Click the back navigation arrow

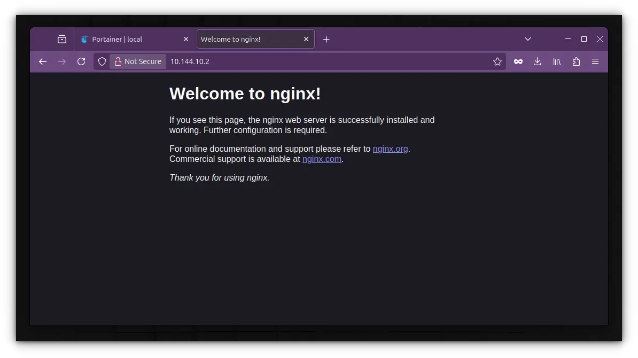pos(42,61)
